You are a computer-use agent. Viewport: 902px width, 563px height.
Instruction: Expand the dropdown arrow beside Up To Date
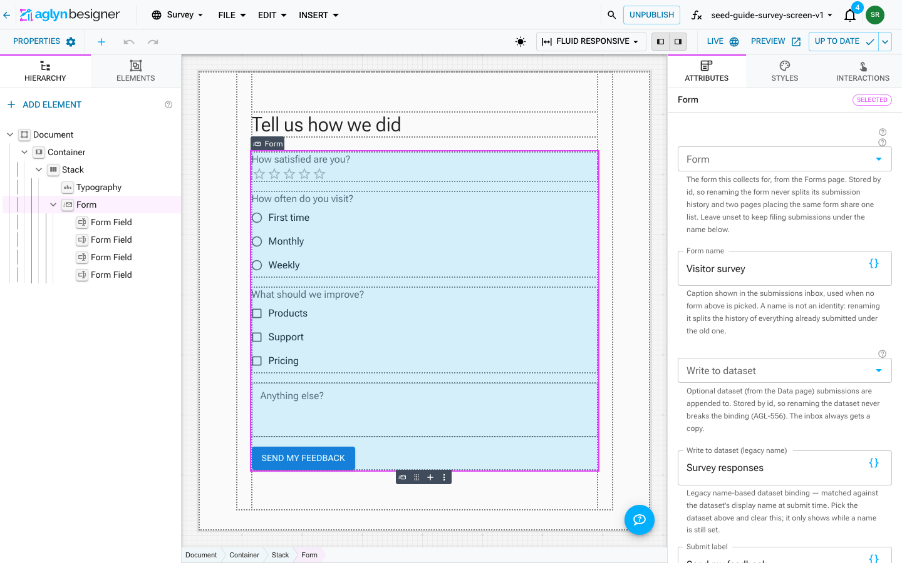885,42
